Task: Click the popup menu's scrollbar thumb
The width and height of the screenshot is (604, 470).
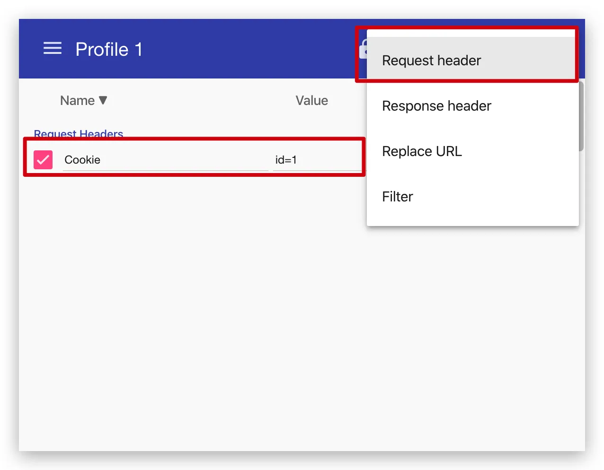Action: [581, 116]
